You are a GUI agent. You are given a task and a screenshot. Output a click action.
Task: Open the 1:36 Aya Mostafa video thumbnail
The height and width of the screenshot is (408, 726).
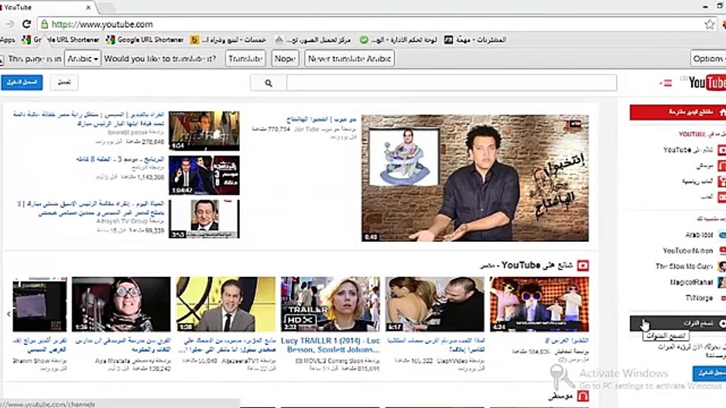tap(121, 304)
